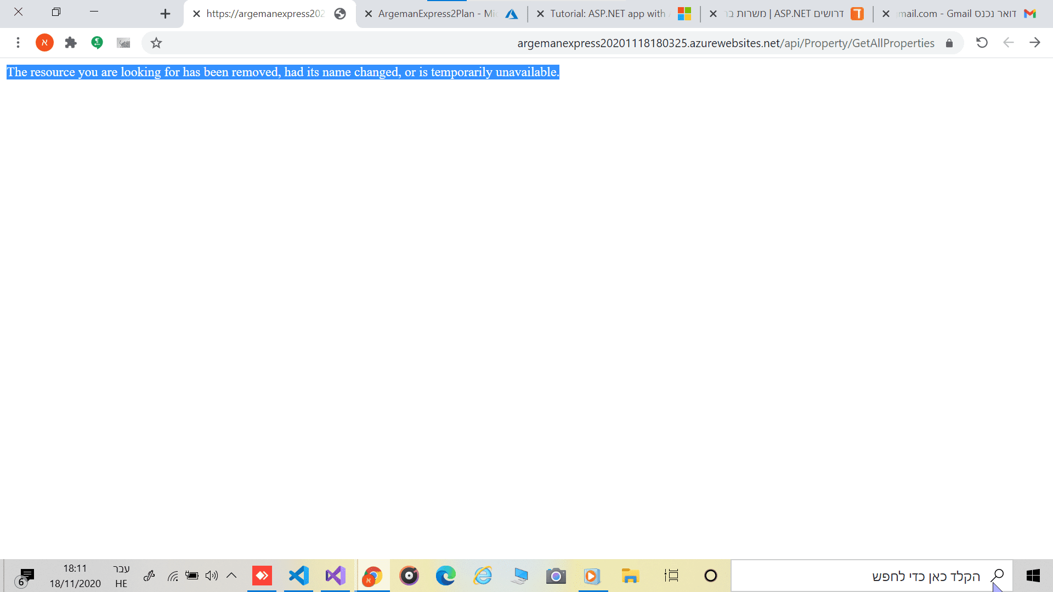1053x592 pixels.
Task: View site security lock icon
Action: point(949,43)
